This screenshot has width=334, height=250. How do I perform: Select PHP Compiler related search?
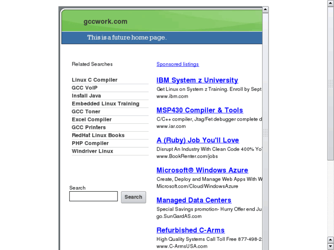90,143
